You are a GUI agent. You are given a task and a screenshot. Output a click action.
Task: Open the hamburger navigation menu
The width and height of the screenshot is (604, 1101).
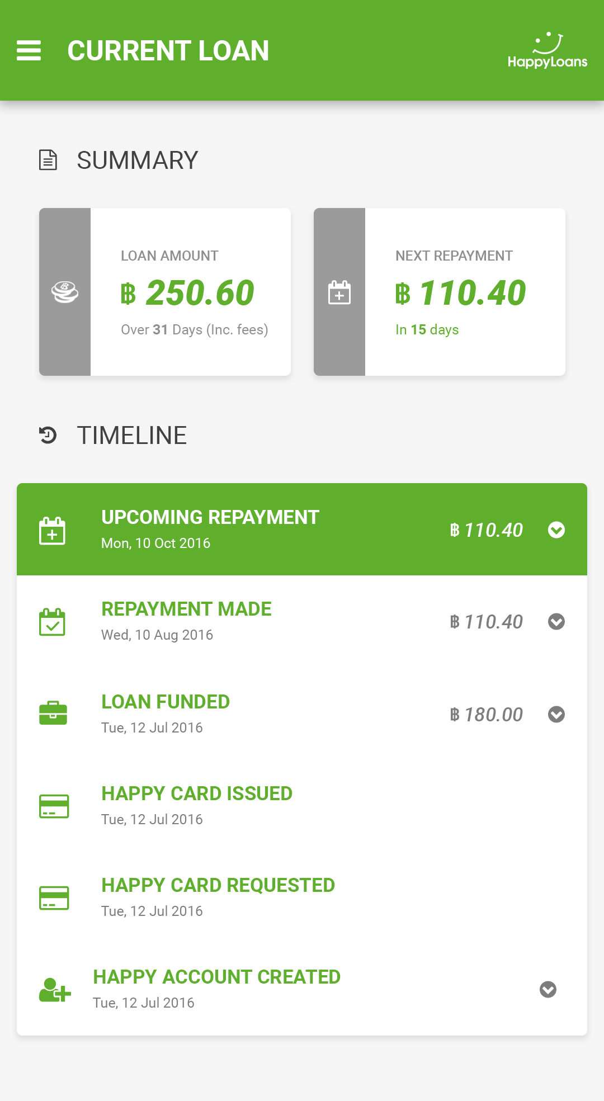click(29, 50)
